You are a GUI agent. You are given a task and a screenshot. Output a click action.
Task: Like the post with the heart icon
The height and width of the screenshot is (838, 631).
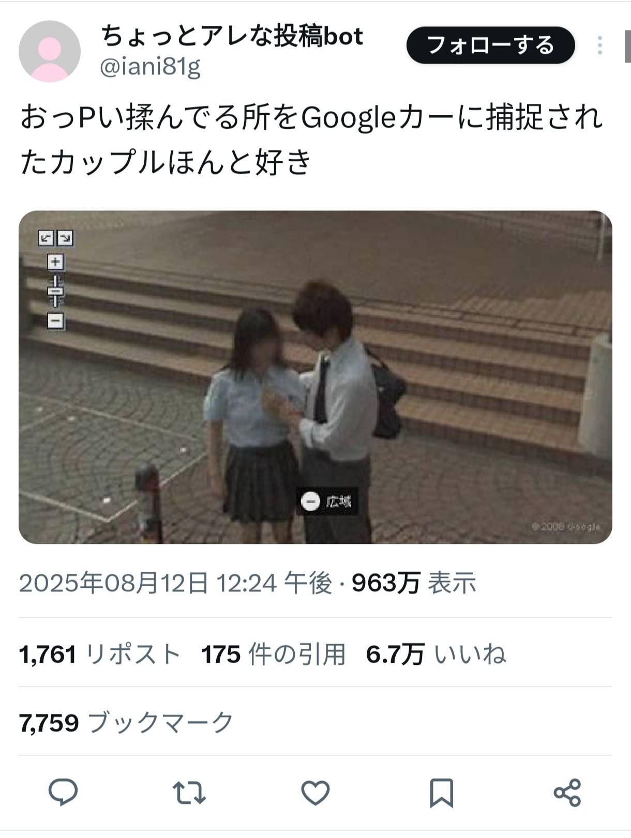(x=315, y=793)
